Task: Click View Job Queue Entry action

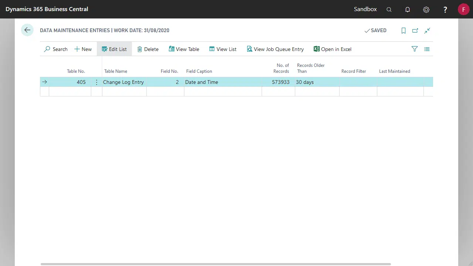Action: tap(275, 49)
